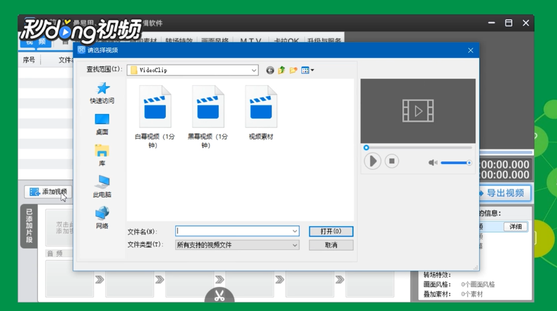Minimize the main editor window
Image resolution: width=557 pixels, height=311 pixels.
tap(492, 23)
